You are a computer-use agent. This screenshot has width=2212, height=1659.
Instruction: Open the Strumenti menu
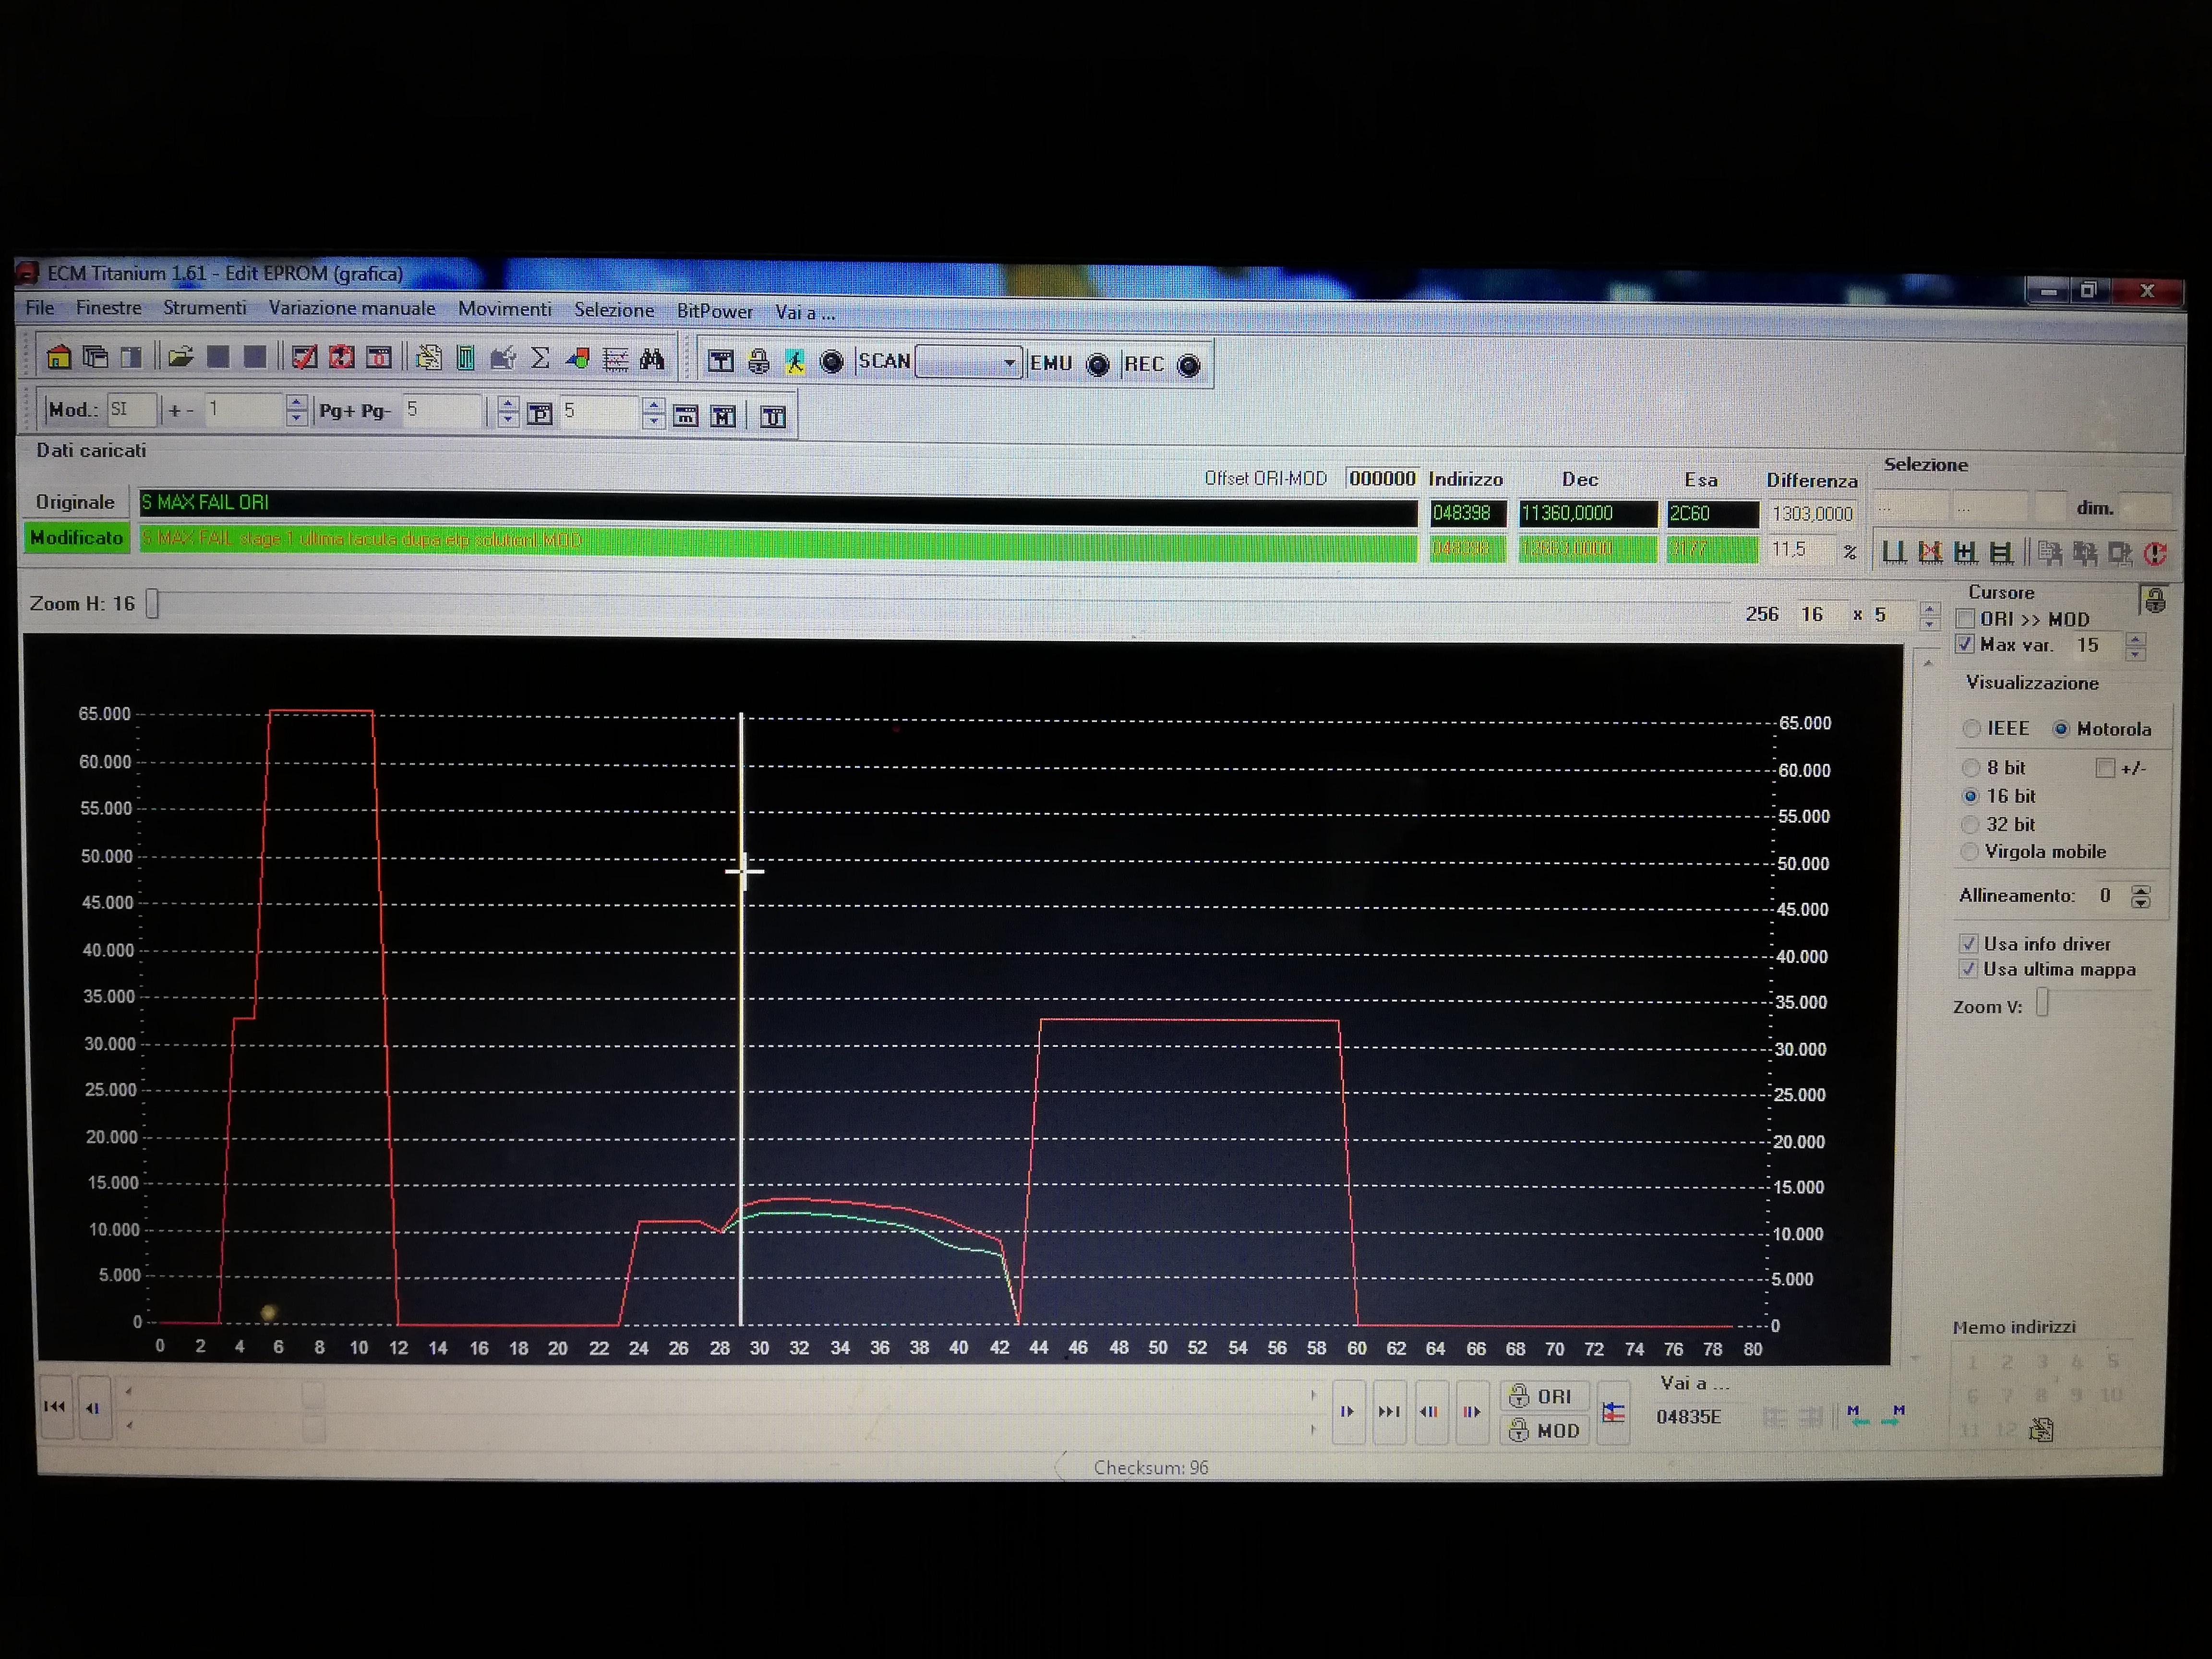click(204, 308)
